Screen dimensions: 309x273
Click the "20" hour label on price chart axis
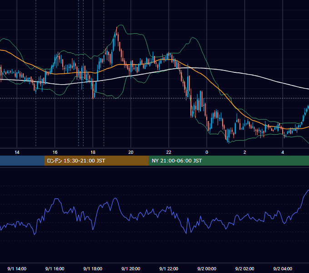tap(131, 152)
